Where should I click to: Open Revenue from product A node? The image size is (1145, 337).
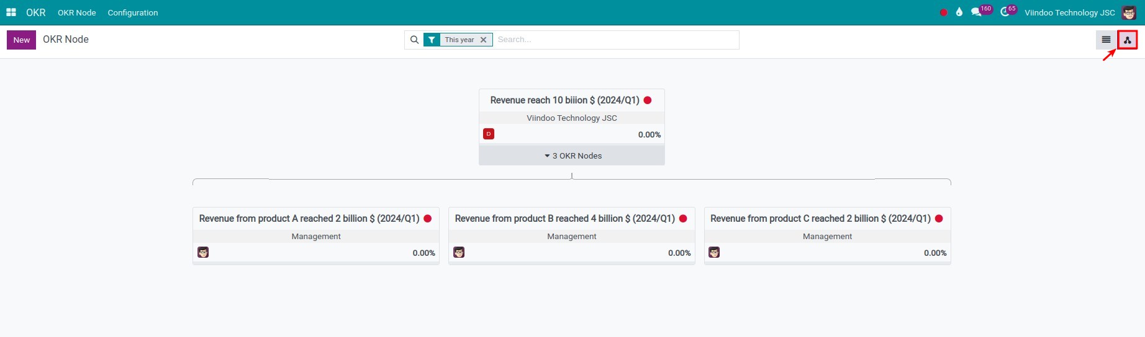pyautogui.click(x=309, y=219)
